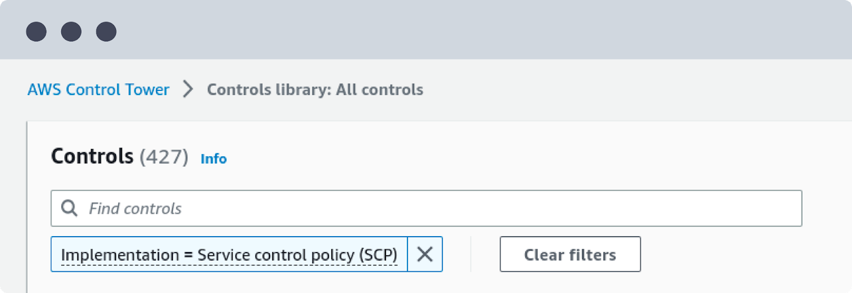Open the Info link beside Controls

(214, 158)
